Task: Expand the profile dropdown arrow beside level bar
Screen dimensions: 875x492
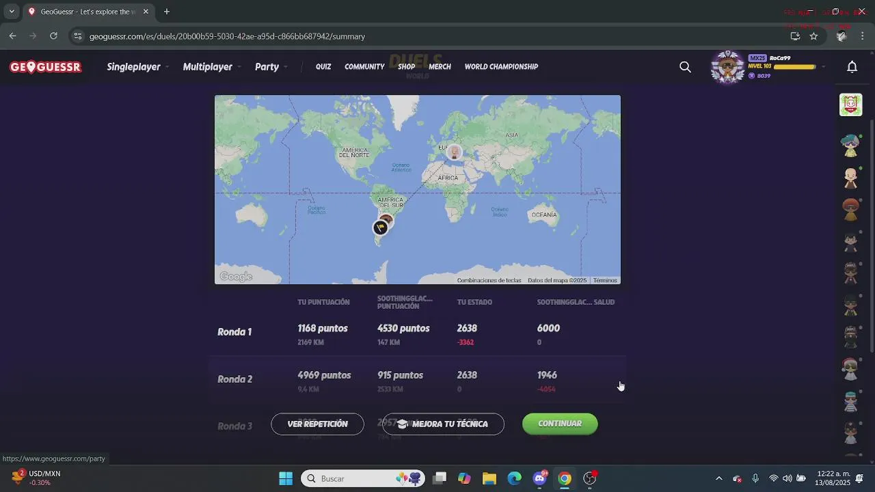Action: pyautogui.click(x=823, y=67)
